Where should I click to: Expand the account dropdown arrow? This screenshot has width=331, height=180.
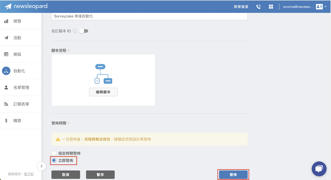pyautogui.click(x=325, y=7)
